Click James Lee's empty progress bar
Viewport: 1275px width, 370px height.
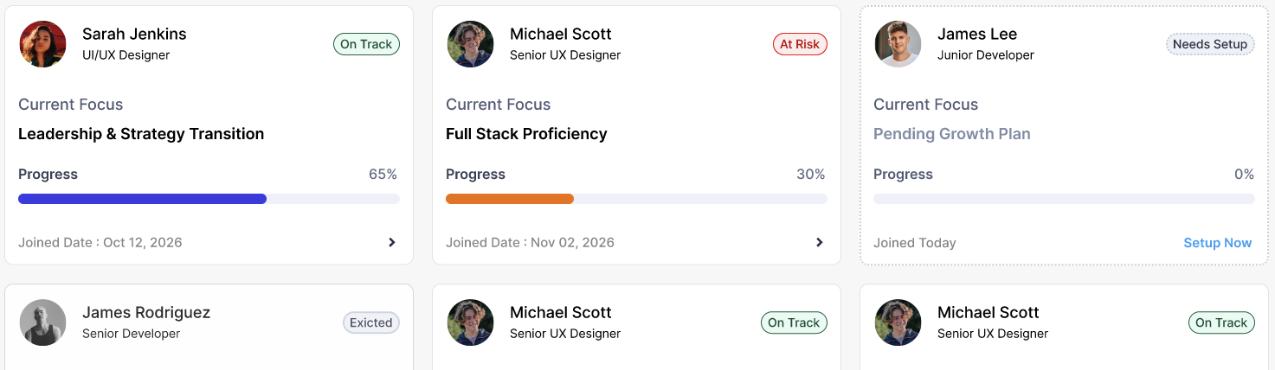(x=1064, y=199)
